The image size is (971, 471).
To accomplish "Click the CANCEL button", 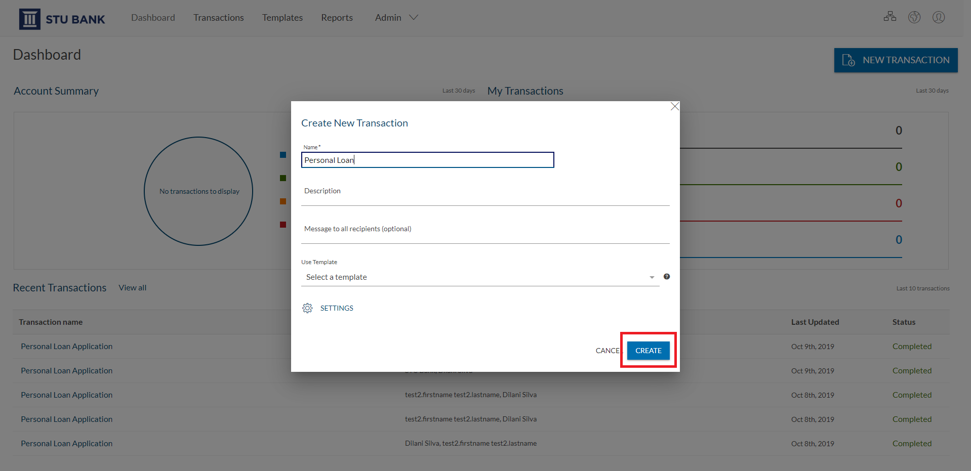I will [609, 351].
